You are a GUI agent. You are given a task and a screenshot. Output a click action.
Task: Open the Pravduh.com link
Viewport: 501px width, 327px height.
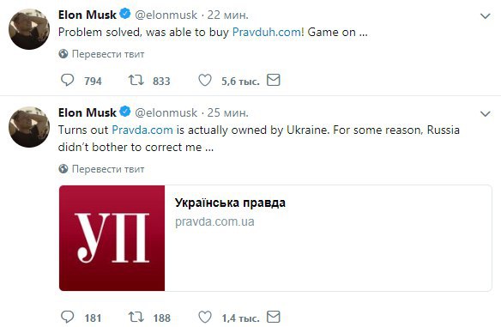[267, 33]
